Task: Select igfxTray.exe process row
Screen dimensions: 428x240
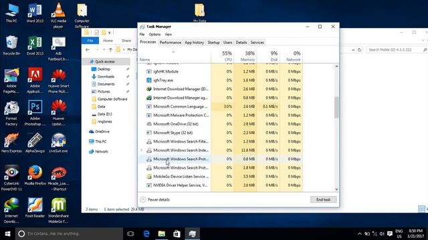Action: pos(221,80)
